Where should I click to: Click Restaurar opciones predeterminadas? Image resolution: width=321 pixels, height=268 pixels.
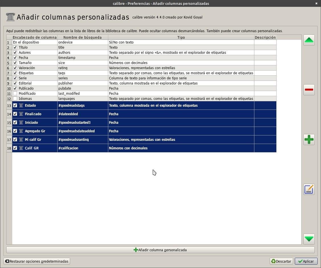pyautogui.click(x=37, y=261)
